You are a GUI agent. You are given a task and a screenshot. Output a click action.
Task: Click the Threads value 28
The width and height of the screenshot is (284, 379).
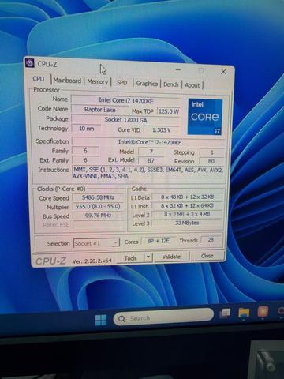click(x=211, y=240)
